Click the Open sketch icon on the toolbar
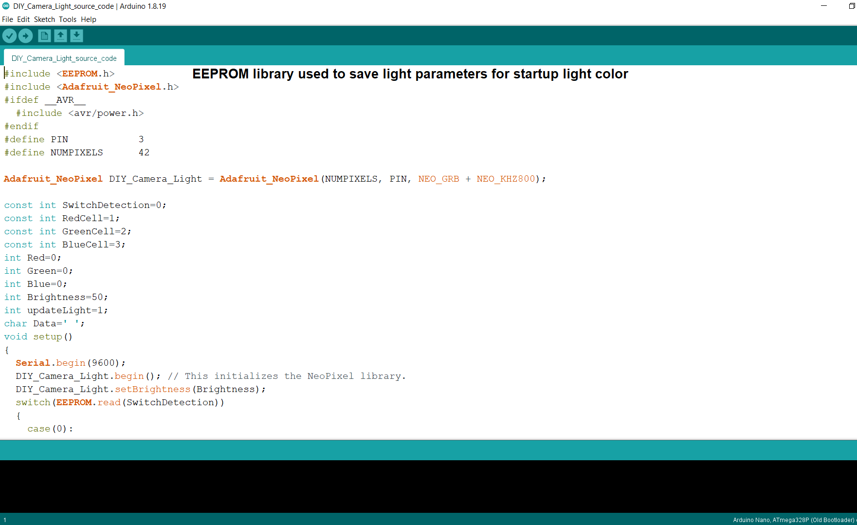Screen dimensions: 857x525 click(60, 36)
